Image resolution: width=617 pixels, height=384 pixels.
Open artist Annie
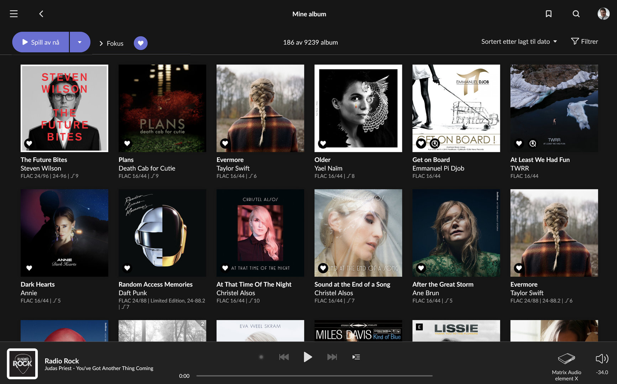pyautogui.click(x=29, y=293)
